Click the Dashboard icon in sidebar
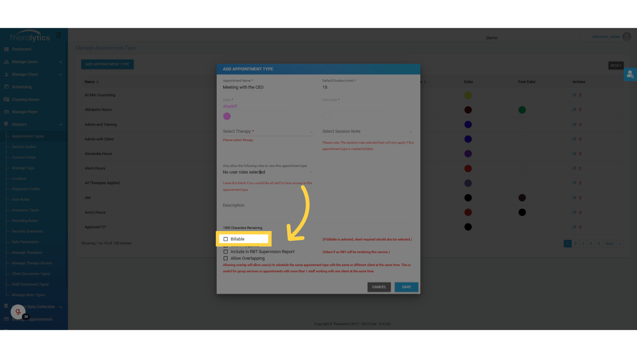 [6, 49]
